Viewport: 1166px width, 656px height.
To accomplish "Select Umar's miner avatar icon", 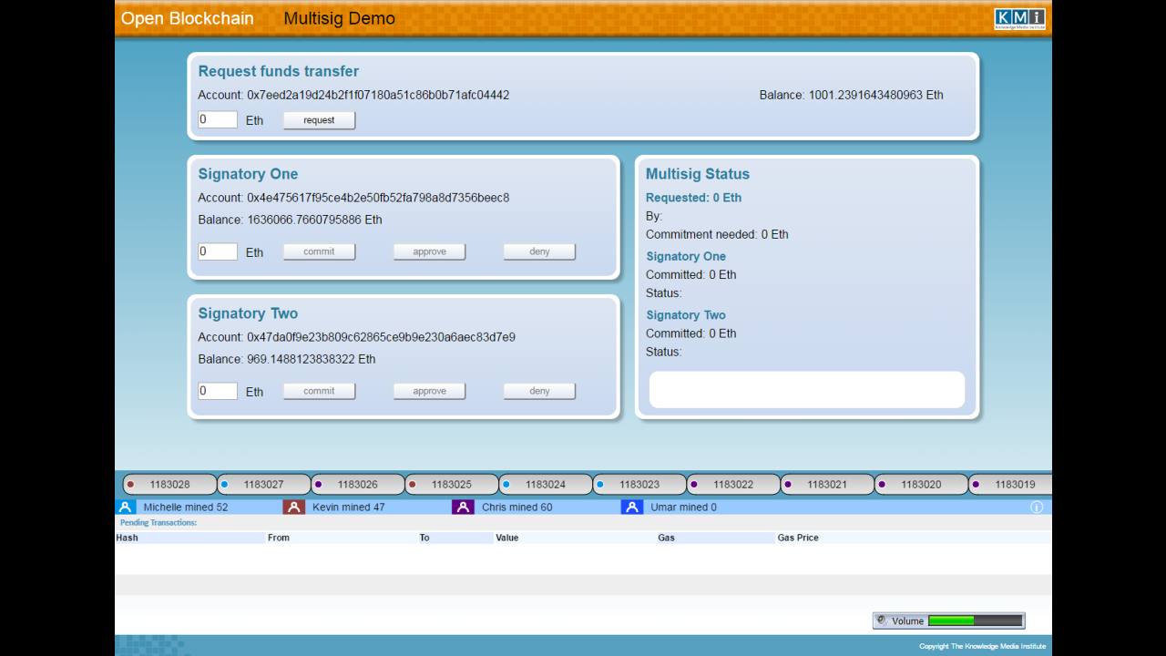I will (x=632, y=507).
